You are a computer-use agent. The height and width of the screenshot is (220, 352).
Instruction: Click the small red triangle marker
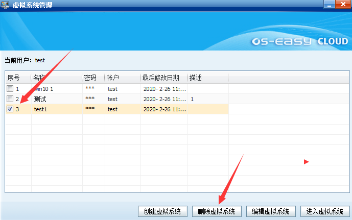click(x=307, y=162)
